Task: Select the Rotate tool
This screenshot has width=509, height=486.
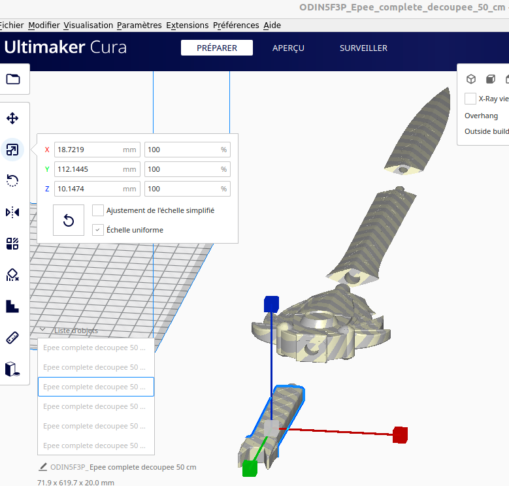Action: [x=12, y=181]
